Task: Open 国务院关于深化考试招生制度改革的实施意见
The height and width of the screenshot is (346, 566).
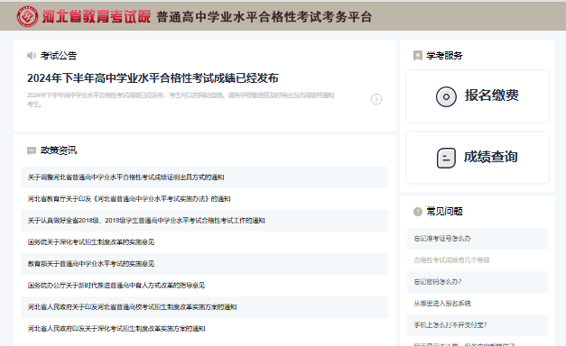Action: (x=204, y=242)
